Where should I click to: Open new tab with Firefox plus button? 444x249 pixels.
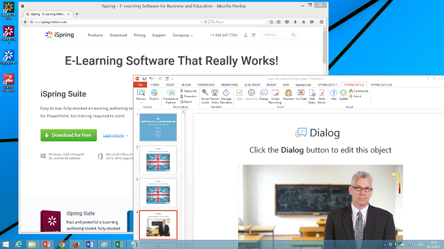coord(77,14)
